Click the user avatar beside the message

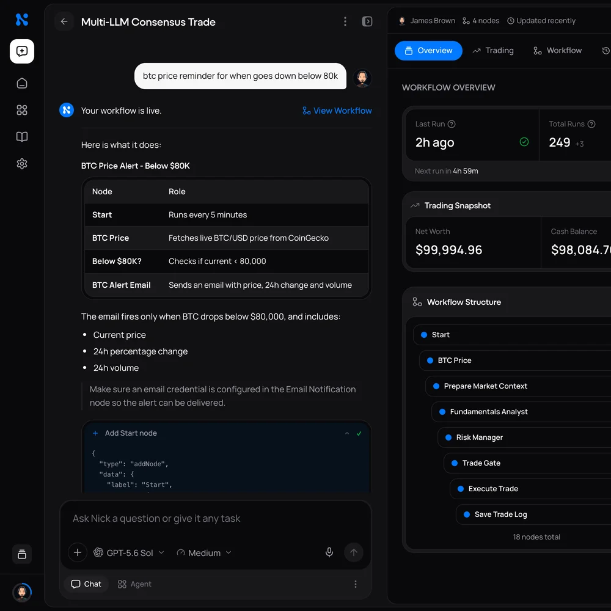coord(362,78)
